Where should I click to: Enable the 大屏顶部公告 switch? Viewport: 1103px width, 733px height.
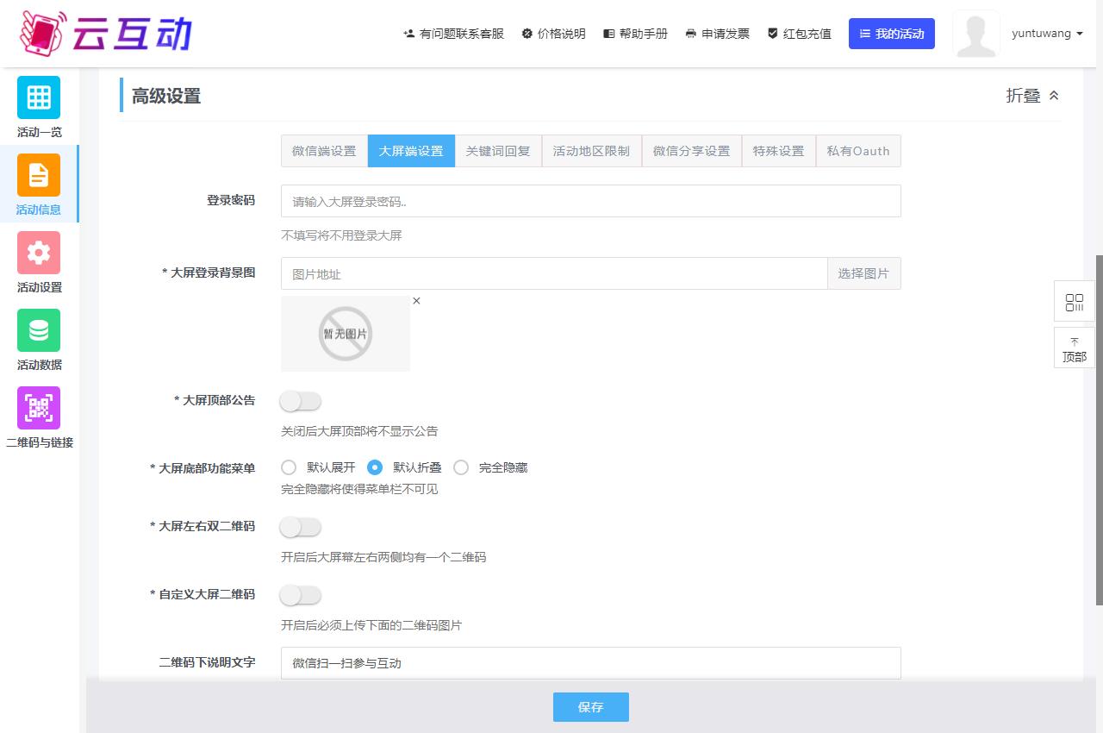point(301,401)
